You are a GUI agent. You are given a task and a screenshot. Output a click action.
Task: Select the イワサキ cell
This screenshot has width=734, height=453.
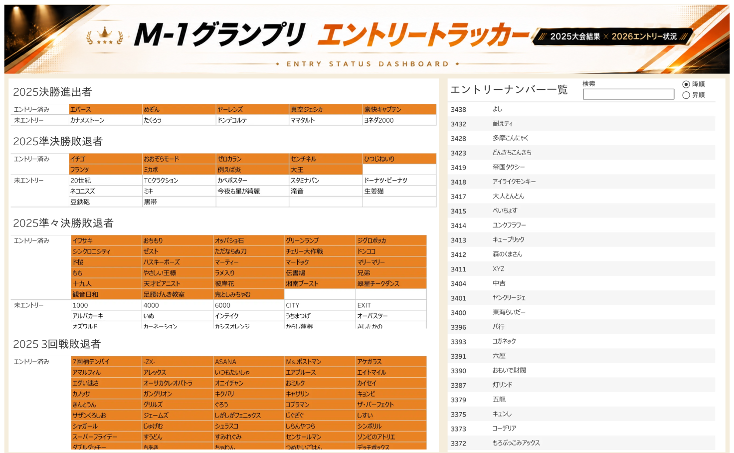click(x=107, y=240)
